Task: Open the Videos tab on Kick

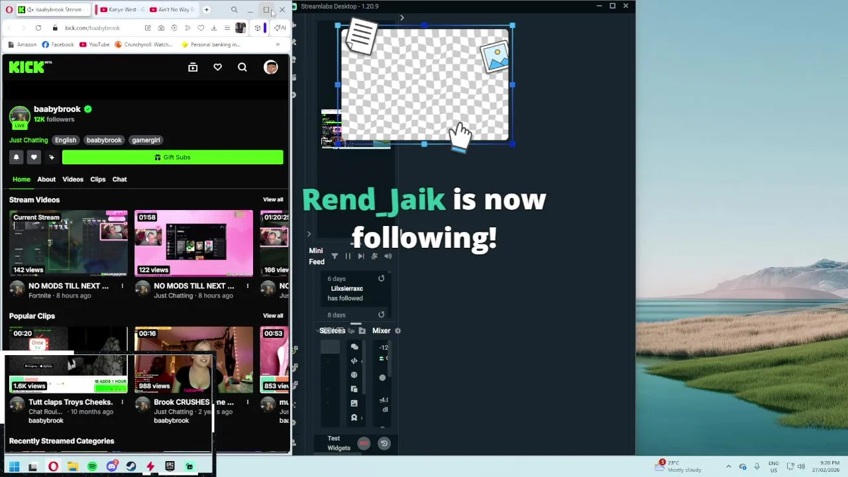Action: [73, 179]
